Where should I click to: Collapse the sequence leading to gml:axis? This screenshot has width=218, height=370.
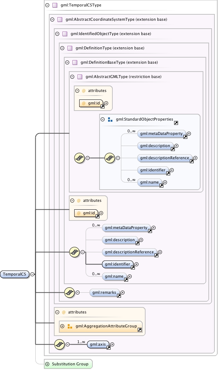67,345
